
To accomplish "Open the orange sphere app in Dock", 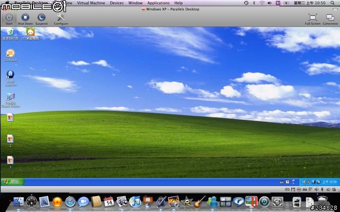I will (57, 202).
